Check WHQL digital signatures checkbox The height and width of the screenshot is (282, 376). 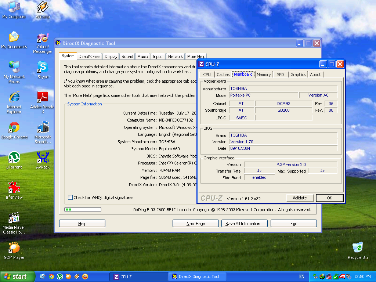[x=70, y=197]
